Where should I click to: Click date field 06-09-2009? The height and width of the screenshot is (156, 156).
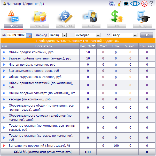pyautogui.click(x=16, y=35)
